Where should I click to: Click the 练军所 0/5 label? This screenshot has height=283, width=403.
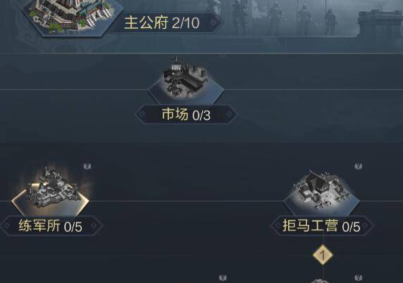51,226
